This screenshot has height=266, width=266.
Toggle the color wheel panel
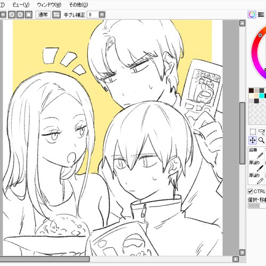252,14
